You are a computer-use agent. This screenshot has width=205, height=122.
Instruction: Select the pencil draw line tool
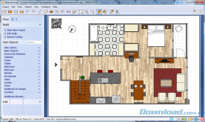(74, 12)
